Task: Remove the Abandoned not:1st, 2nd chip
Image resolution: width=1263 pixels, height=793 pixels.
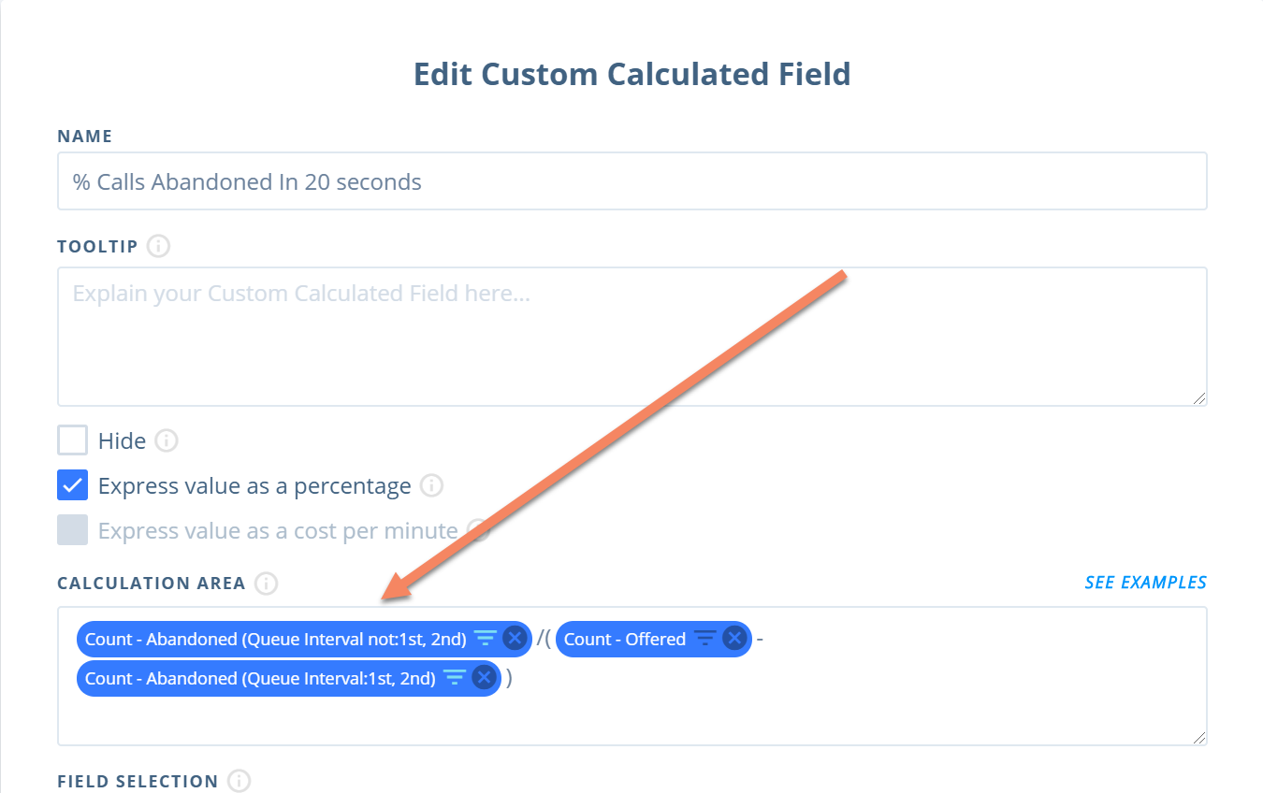Action: click(x=515, y=639)
